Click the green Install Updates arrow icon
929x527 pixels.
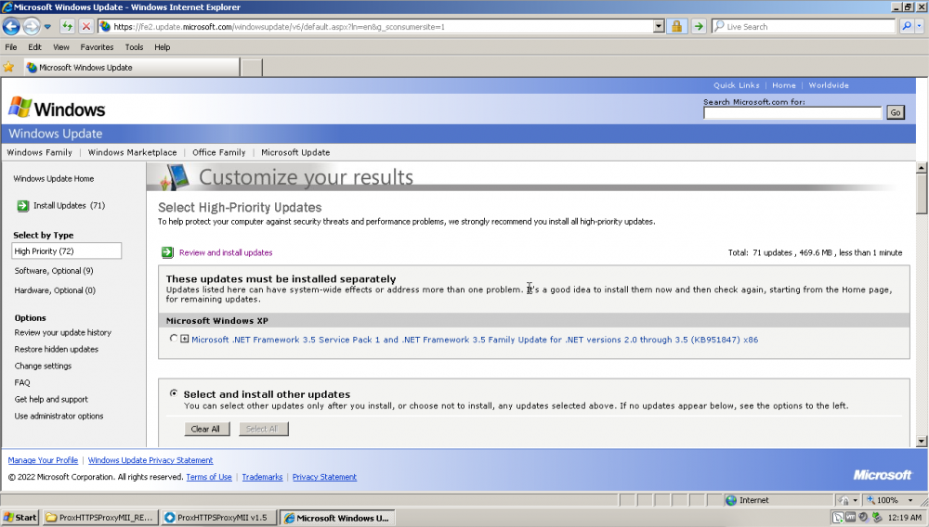click(x=22, y=206)
